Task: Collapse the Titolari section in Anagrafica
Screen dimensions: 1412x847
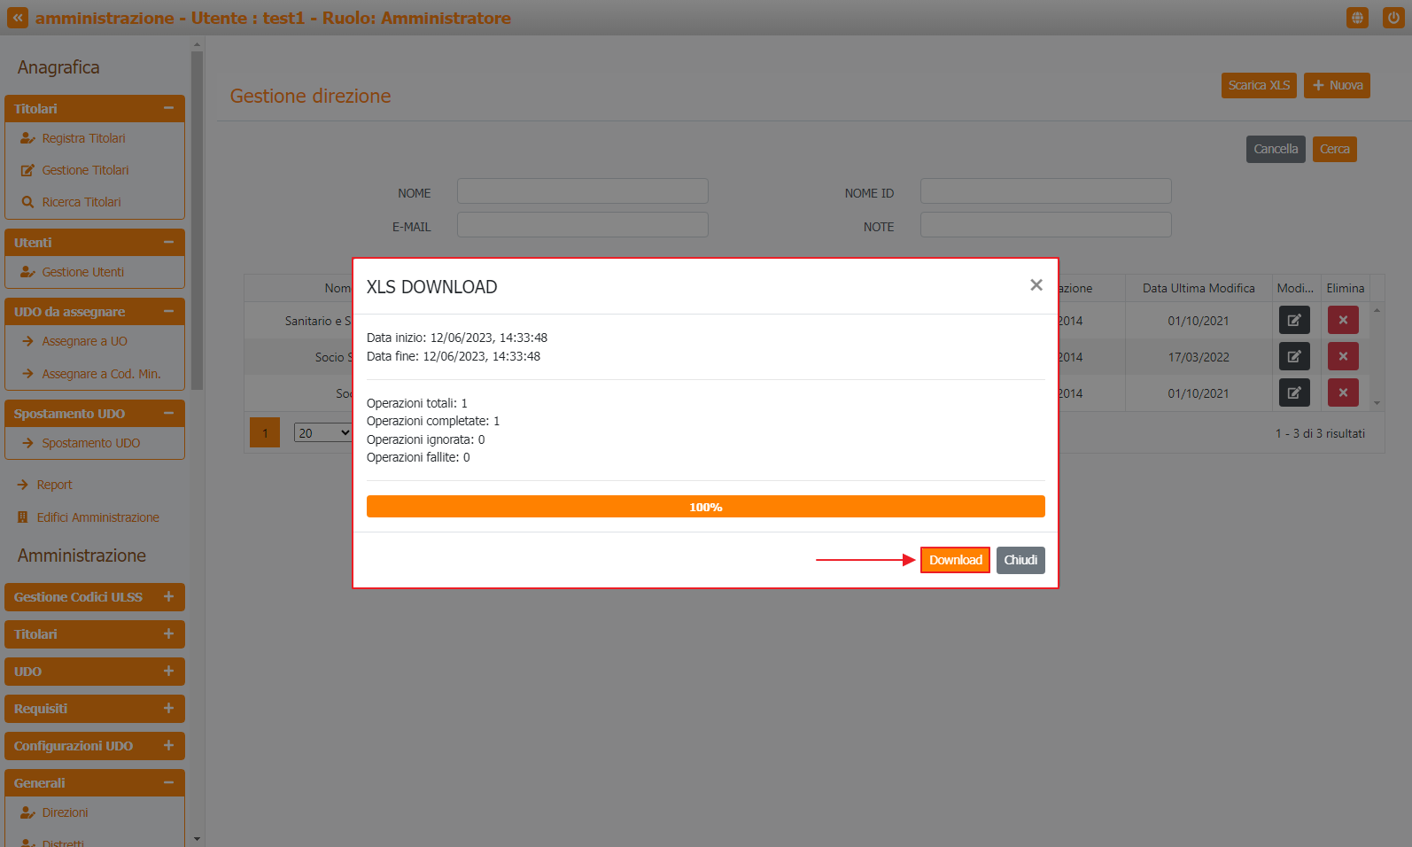Action: click(x=168, y=108)
